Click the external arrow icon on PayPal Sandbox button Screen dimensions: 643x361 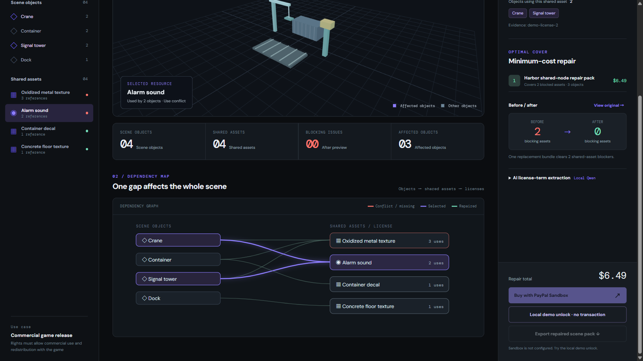tap(617, 296)
